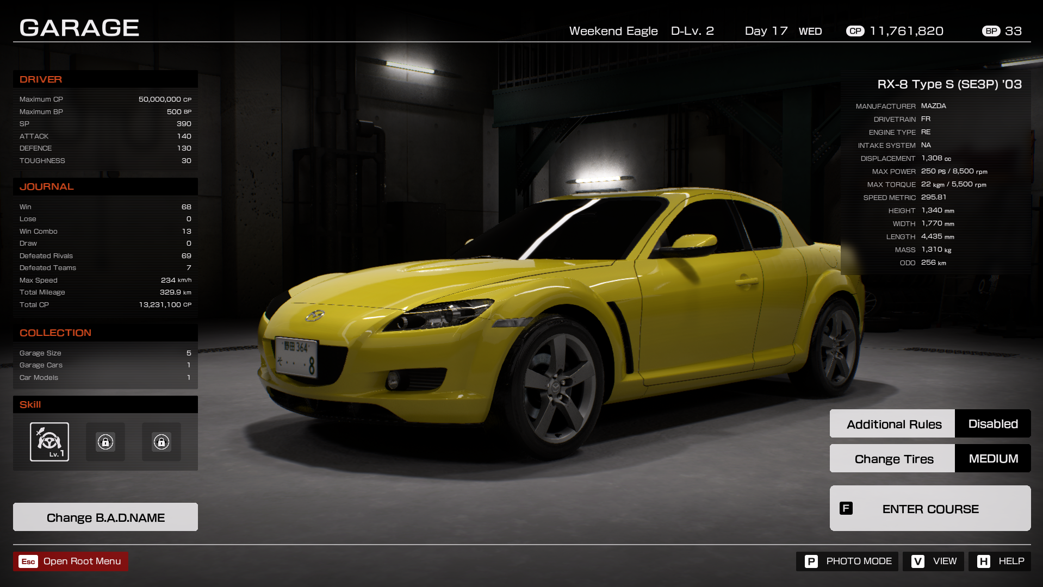This screenshot has width=1043, height=587.
Task: Click the car name RX-8 Type S (SE3P) '03
Action: click(949, 84)
